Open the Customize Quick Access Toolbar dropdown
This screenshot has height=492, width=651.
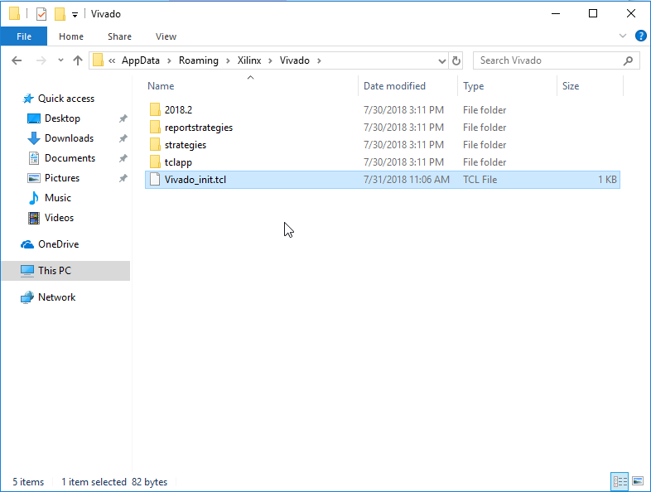(75, 15)
